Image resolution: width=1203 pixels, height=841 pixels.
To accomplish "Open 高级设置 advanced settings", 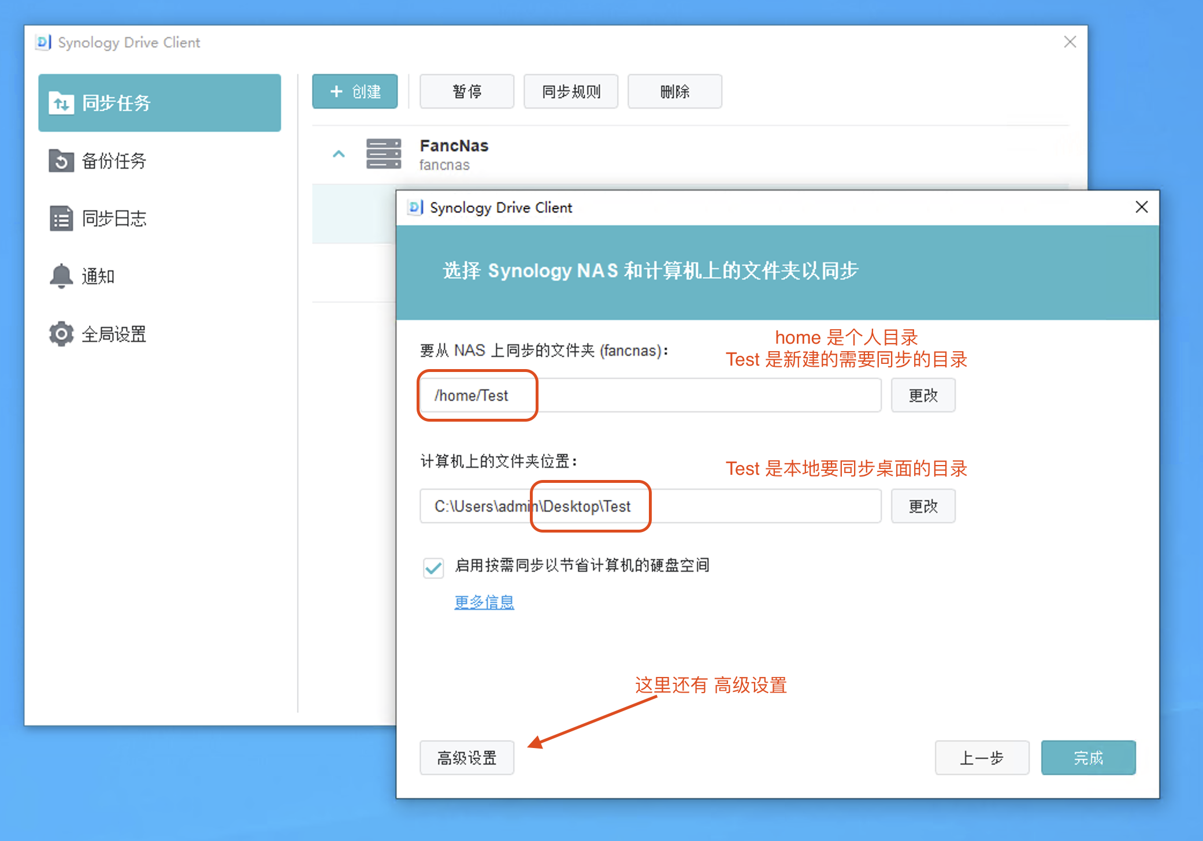I will (x=467, y=758).
